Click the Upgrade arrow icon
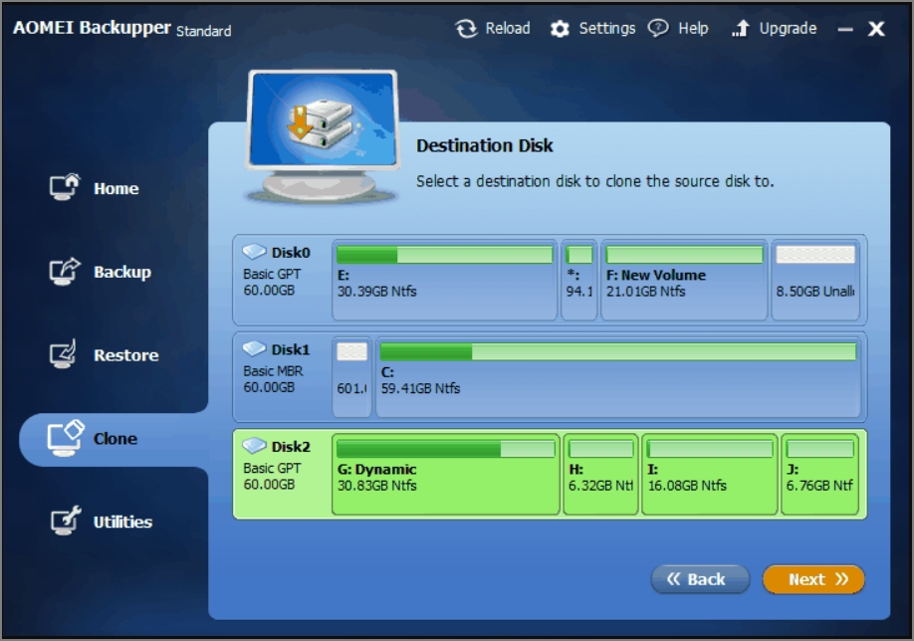The height and width of the screenshot is (641, 914). 741,29
